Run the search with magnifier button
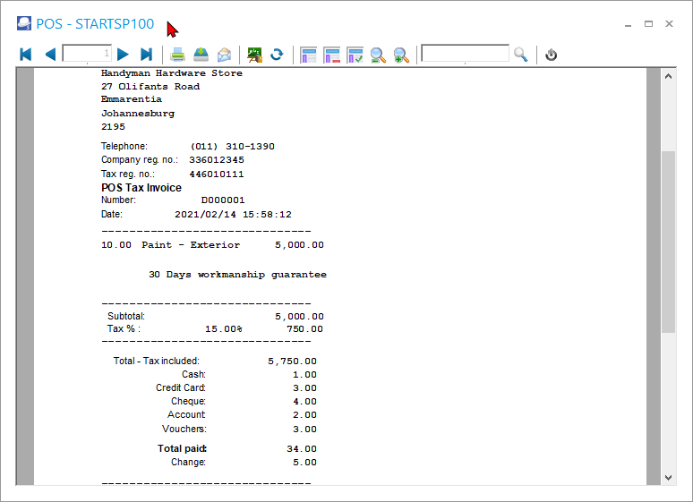The width and height of the screenshot is (693, 502). (521, 55)
